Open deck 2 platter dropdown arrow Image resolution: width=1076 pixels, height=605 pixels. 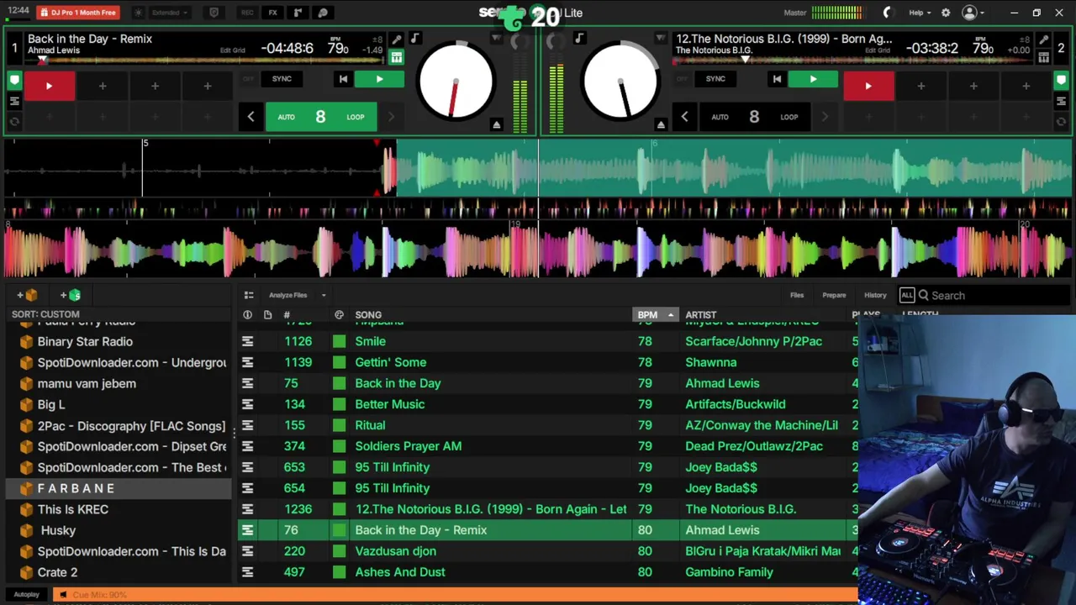661,39
